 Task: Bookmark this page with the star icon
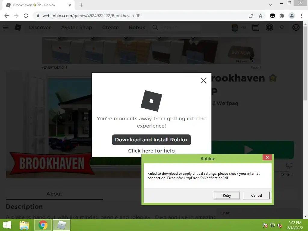coord(260,16)
